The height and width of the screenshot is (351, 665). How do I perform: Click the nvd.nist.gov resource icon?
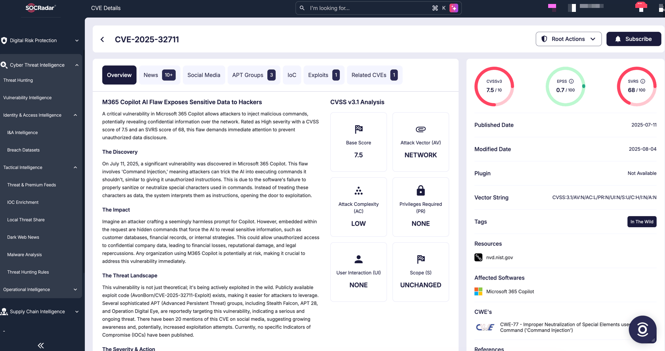pyautogui.click(x=478, y=257)
